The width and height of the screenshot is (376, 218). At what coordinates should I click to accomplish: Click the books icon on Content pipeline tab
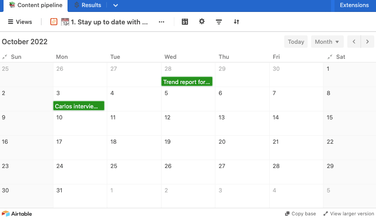(x=12, y=5)
